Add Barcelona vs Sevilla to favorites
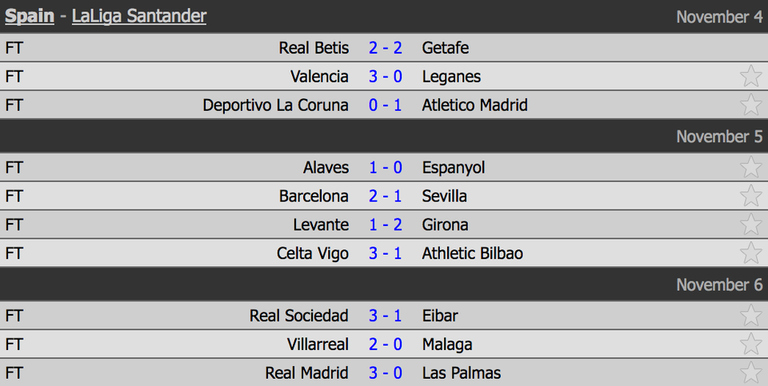This screenshot has height=386, width=768. [x=750, y=197]
